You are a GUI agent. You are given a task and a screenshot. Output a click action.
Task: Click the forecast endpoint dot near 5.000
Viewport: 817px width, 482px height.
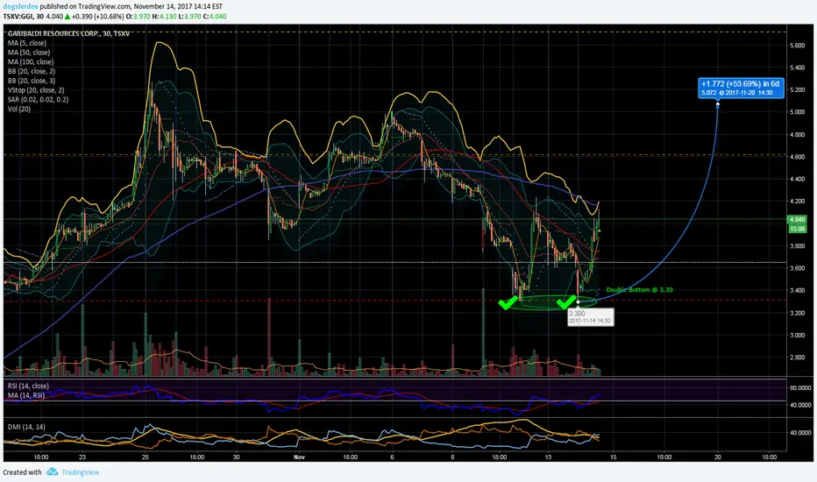click(x=717, y=105)
